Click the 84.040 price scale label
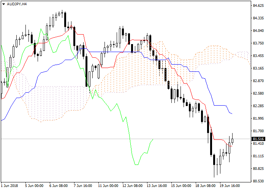The height and width of the screenshot is (190, 266). pos(258,31)
